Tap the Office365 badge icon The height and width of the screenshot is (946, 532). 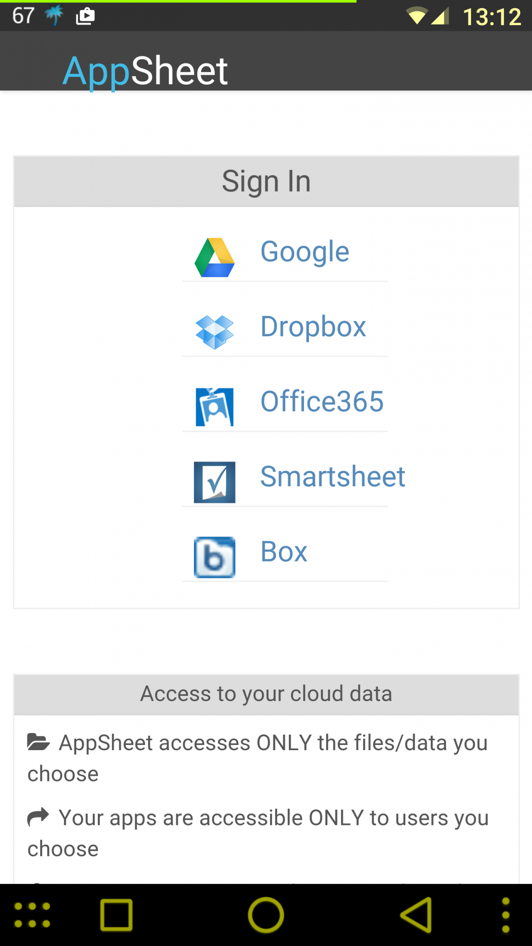[215, 407]
